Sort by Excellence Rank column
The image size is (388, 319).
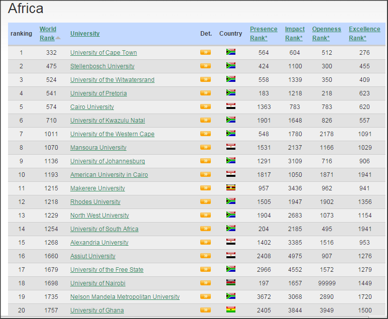tap(364, 34)
